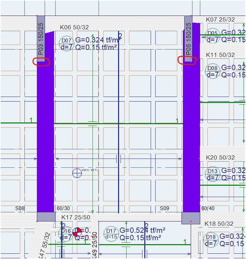Select the D17 slab circle marker
The height and width of the screenshot is (259, 246).
(111, 234)
